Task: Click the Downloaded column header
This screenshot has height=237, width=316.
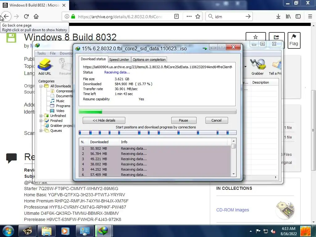Action: pyautogui.click(x=104, y=142)
